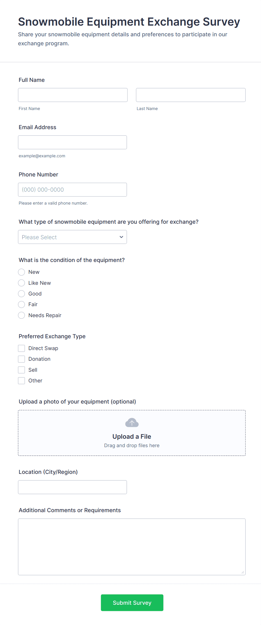
Task: Click the equipment type dropdown arrow
Action: (121, 237)
